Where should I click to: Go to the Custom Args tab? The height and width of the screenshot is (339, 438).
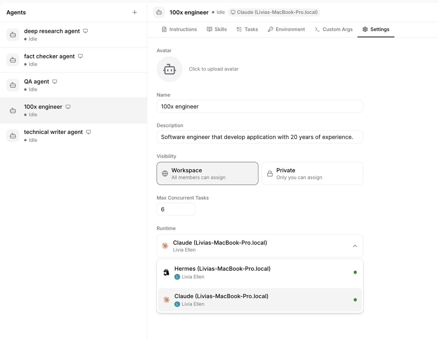coord(334,29)
